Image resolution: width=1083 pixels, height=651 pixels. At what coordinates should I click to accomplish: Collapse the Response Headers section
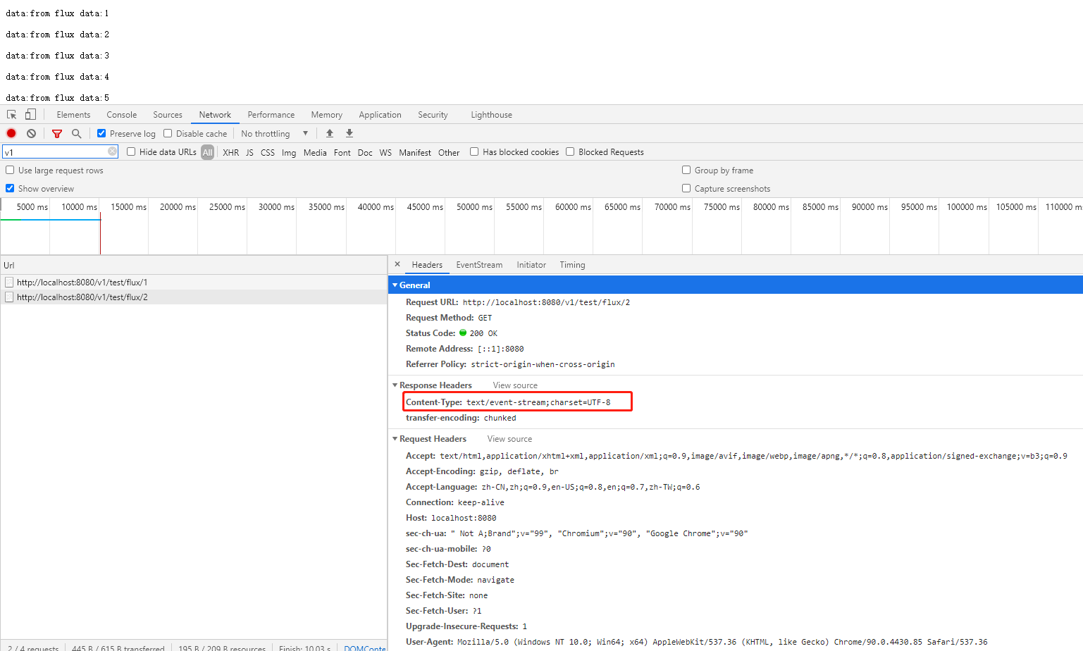point(395,385)
